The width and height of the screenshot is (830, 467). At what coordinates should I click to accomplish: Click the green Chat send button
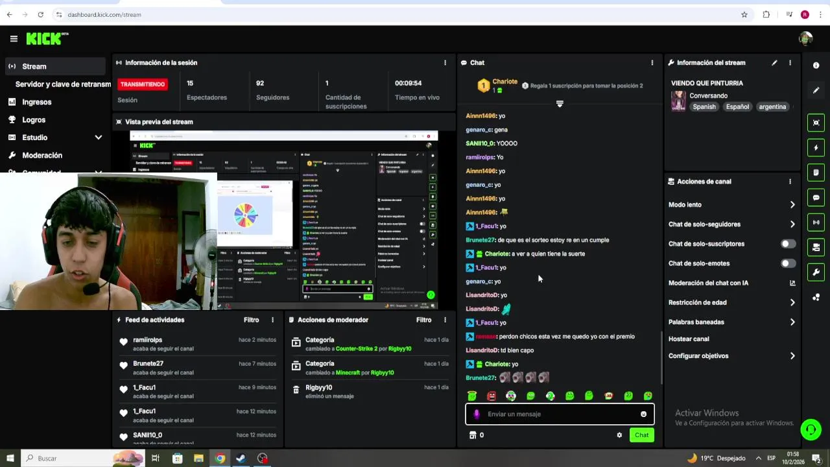tap(641, 435)
